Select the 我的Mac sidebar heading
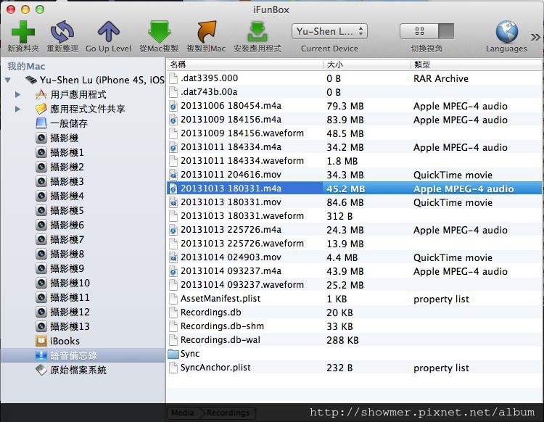 click(x=26, y=66)
